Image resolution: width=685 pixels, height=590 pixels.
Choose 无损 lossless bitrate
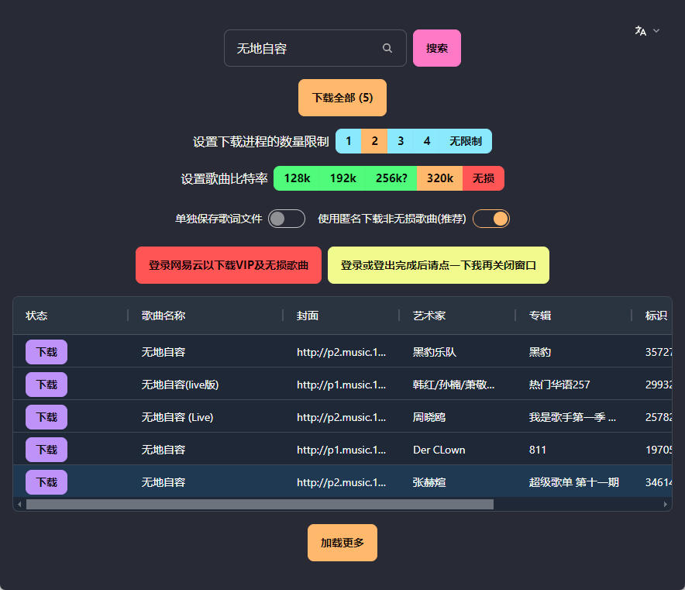[x=484, y=178]
